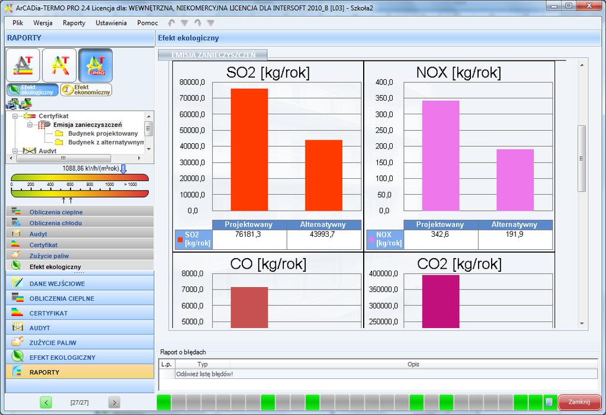Select the ArCADia-TERMO PRO version icon
Screen dimensions: 606x415
click(95, 65)
